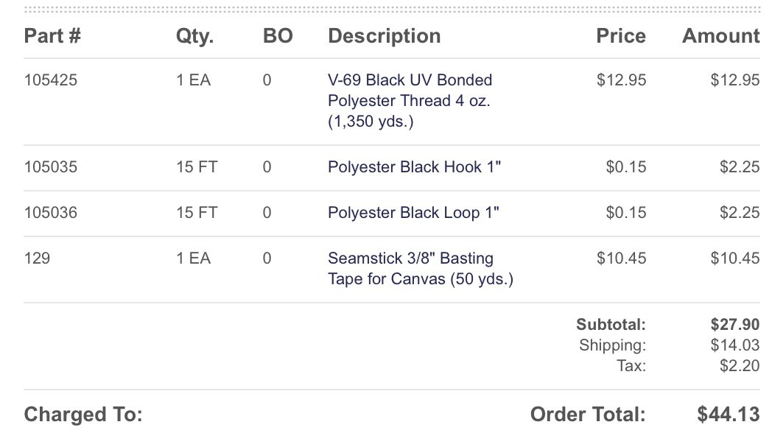Click the Tax amount $2.20
The width and height of the screenshot is (772, 433).
[x=740, y=366]
